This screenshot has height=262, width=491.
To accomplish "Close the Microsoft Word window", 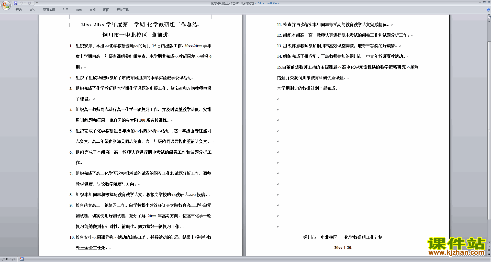I will (489, 2).
